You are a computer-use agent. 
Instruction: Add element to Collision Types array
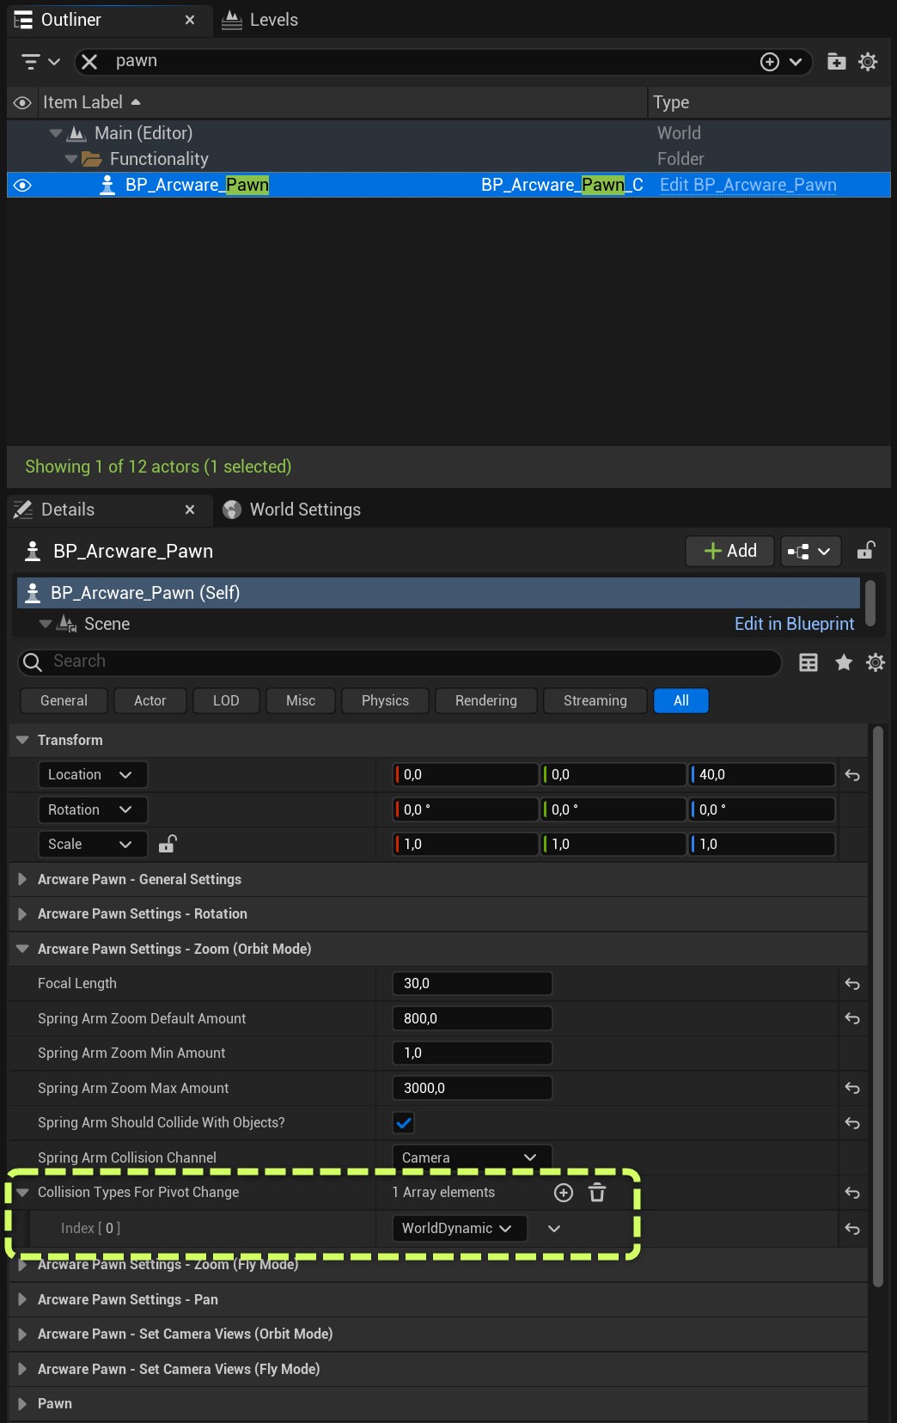[564, 1192]
